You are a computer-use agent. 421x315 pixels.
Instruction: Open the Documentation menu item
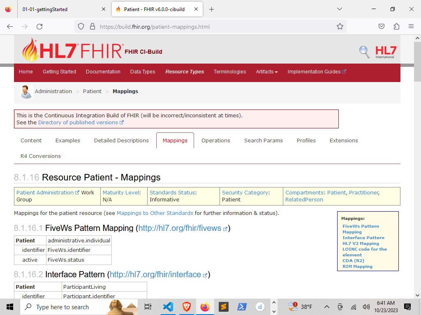[103, 72]
